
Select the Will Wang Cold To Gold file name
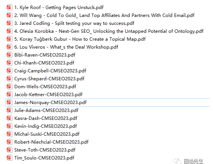104,15
